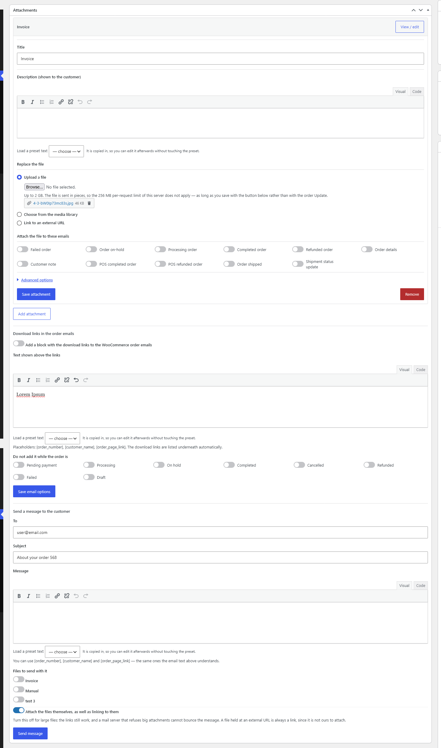Click the Add attachment button
The height and width of the screenshot is (748, 441).
[x=32, y=314]
